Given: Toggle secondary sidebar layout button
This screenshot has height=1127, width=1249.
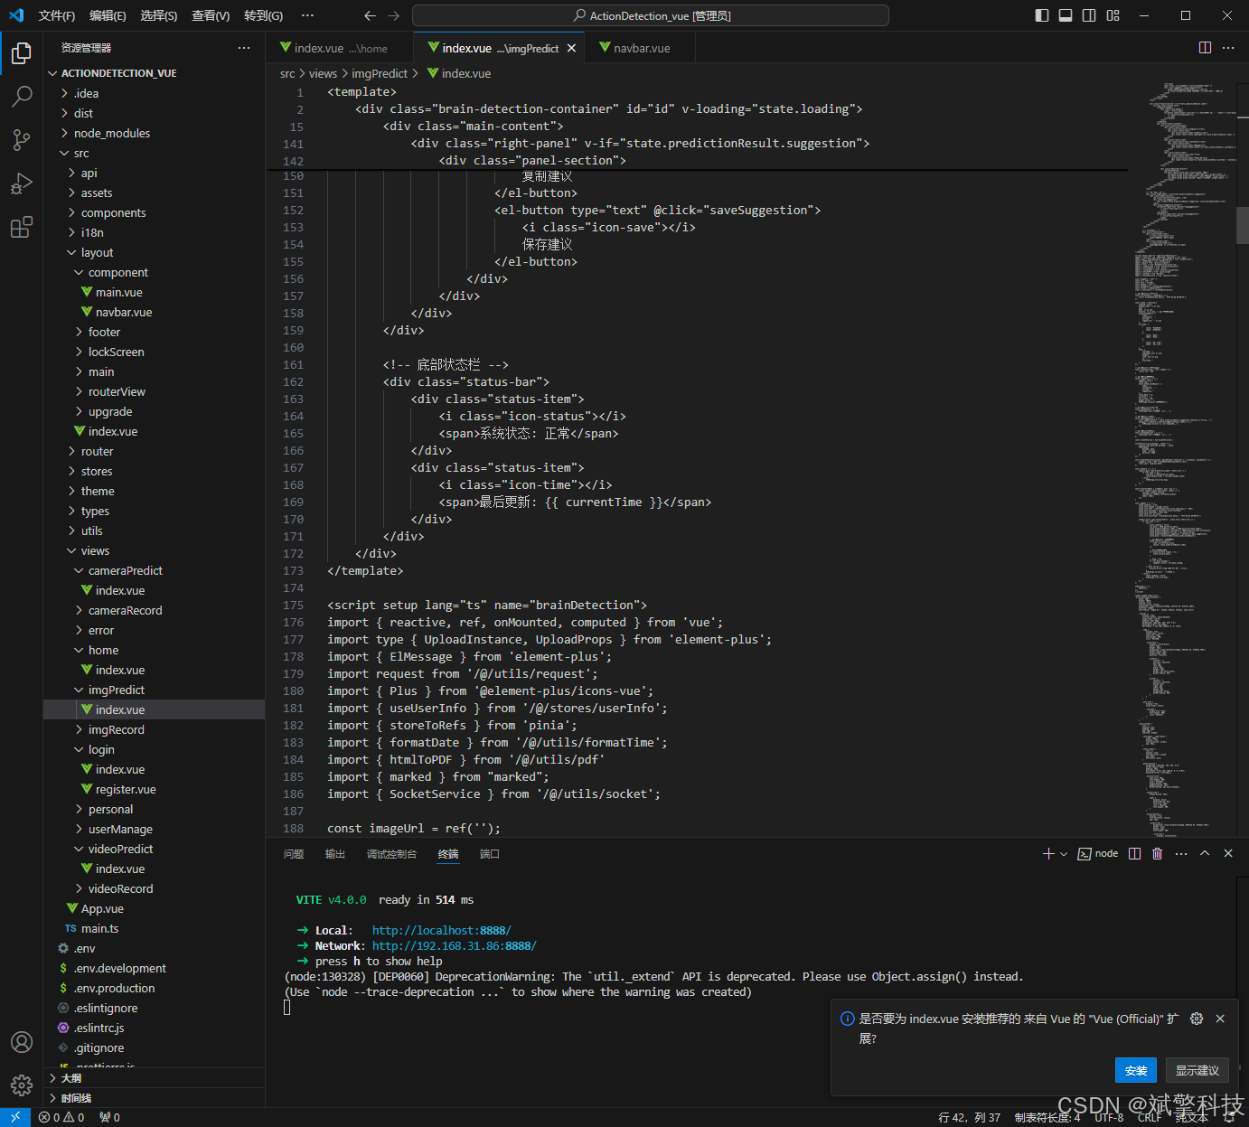Looking at the screenshot, I should pos(1089,15).
